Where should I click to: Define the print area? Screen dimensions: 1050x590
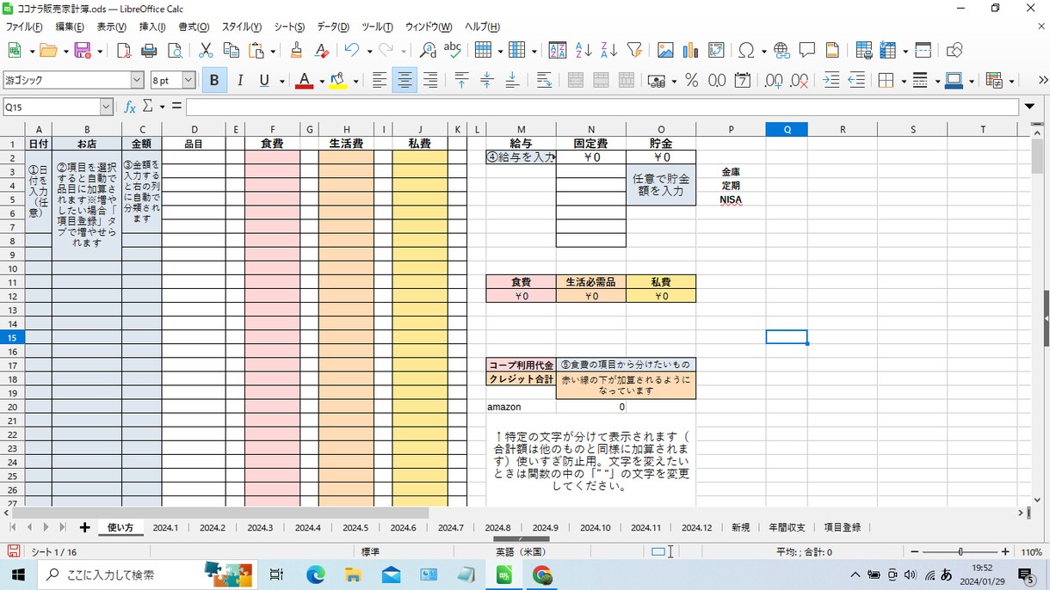coord(864,51)
